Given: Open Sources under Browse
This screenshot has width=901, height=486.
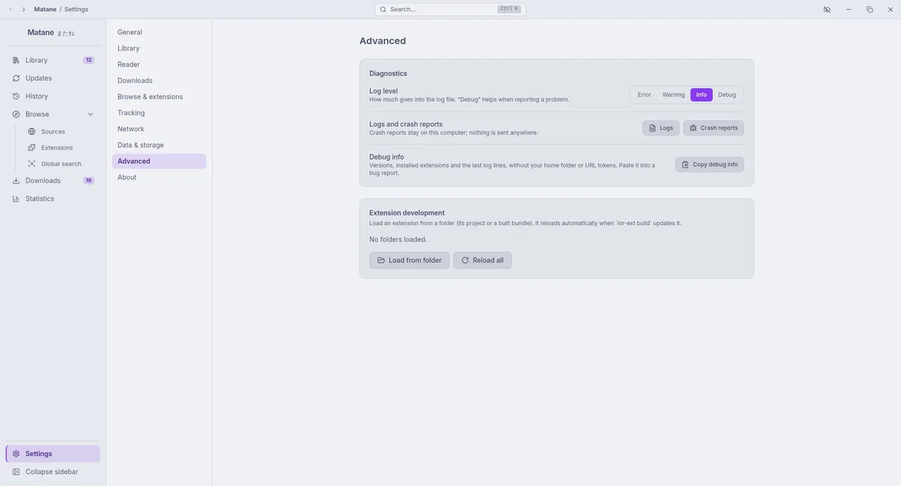Looking at the screenshot, I should pyautogui.click(x=61, y=132).
